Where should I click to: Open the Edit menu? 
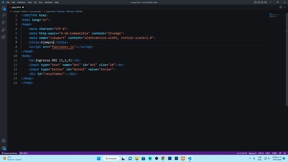pyautogui.click(x=13, y=2)
